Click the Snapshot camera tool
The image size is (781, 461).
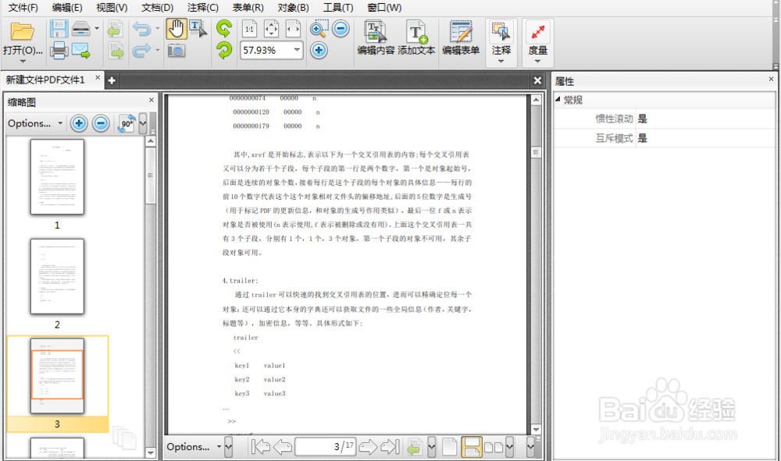coord(177,50)
